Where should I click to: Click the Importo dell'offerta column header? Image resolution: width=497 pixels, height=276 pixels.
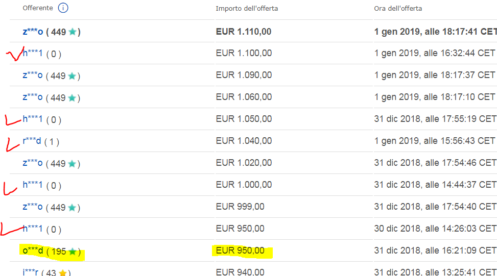click(247, 9)
